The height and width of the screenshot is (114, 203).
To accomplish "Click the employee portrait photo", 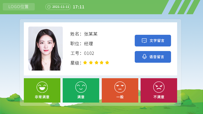I will click(46, 48).
